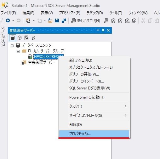
Task: Choose オブジェクト エクスプローラー(E) from context menu
Action: [x=94, y=67]
